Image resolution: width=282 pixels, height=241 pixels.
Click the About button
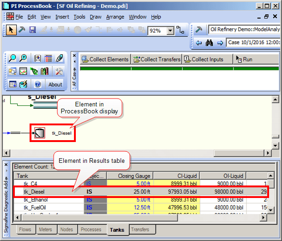coord(55,84)
